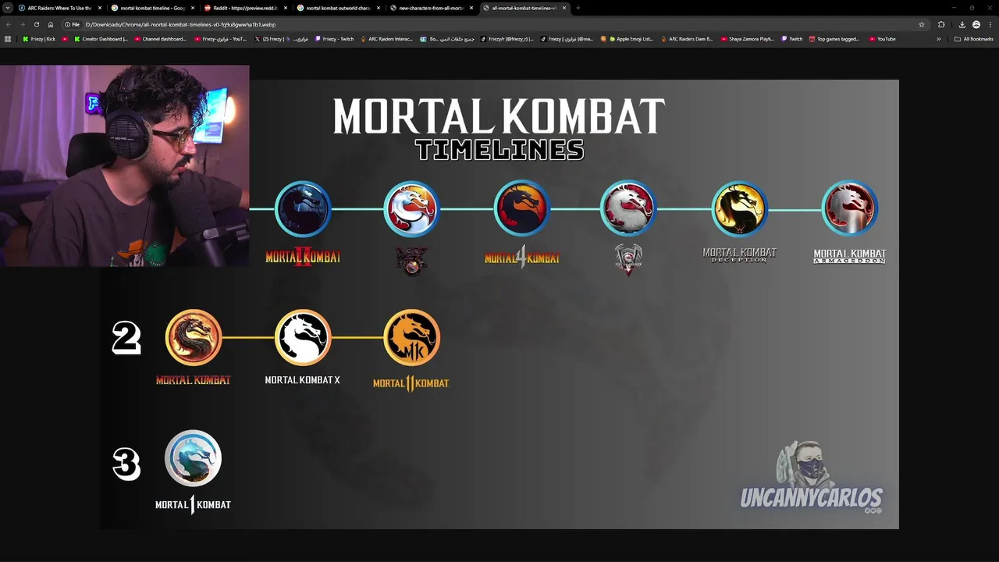
Task: Click the Mortal Kombat II logo text
Action: pos(303,257)
